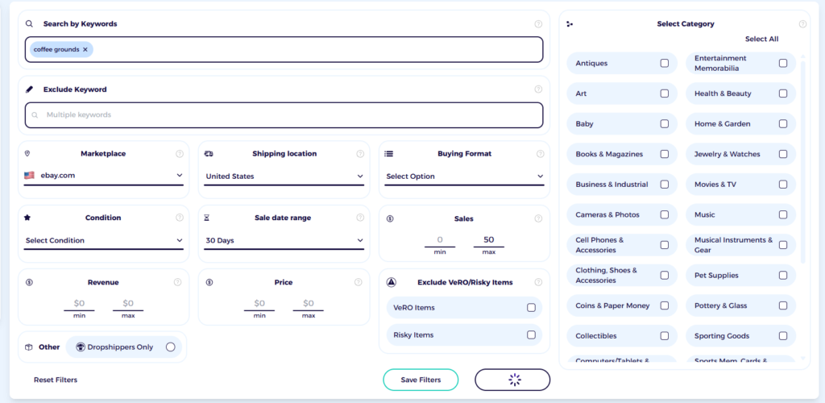Image resolution: width=825 pixels, height=403 pixels.
Task: Check the Health & Beauty category
Action: [x=783, y=93]
